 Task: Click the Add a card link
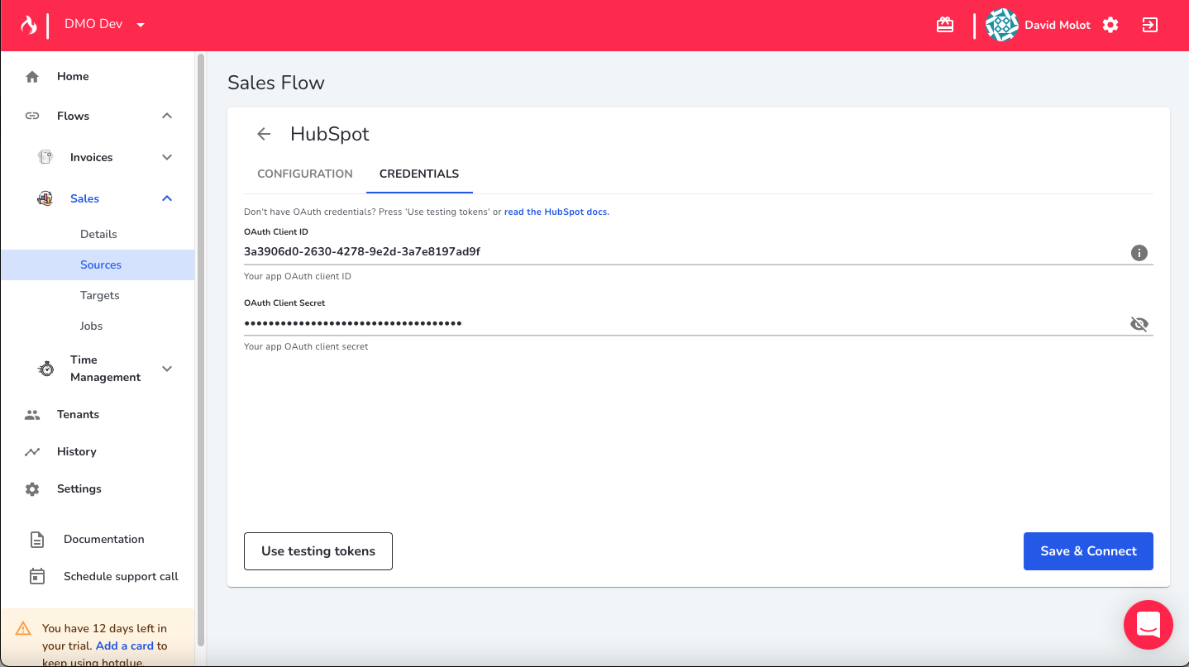coord(125,646)
